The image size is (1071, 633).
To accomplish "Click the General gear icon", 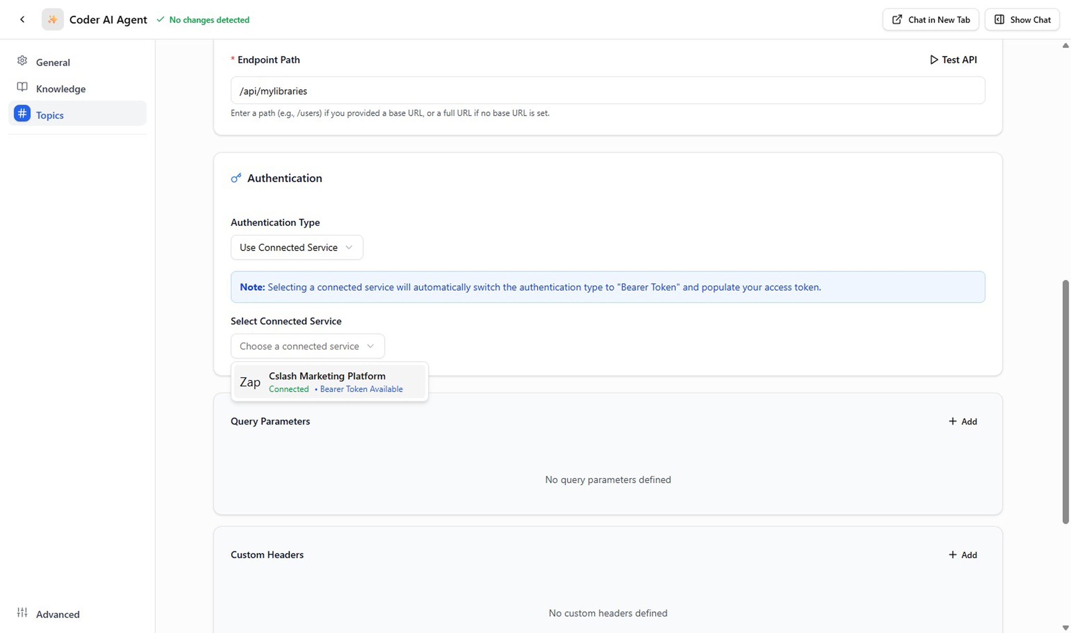I will point(22,61).
